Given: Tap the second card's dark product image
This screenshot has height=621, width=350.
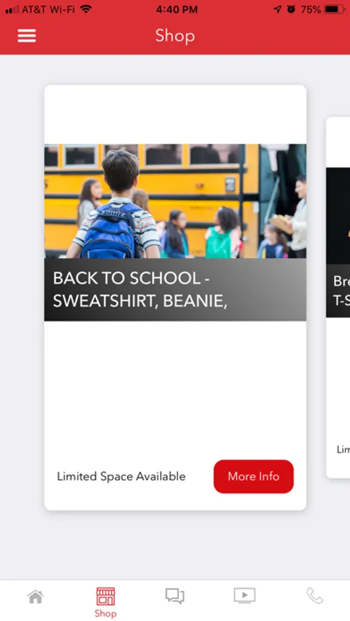Looking at the screenshot, I should [338, 216].
